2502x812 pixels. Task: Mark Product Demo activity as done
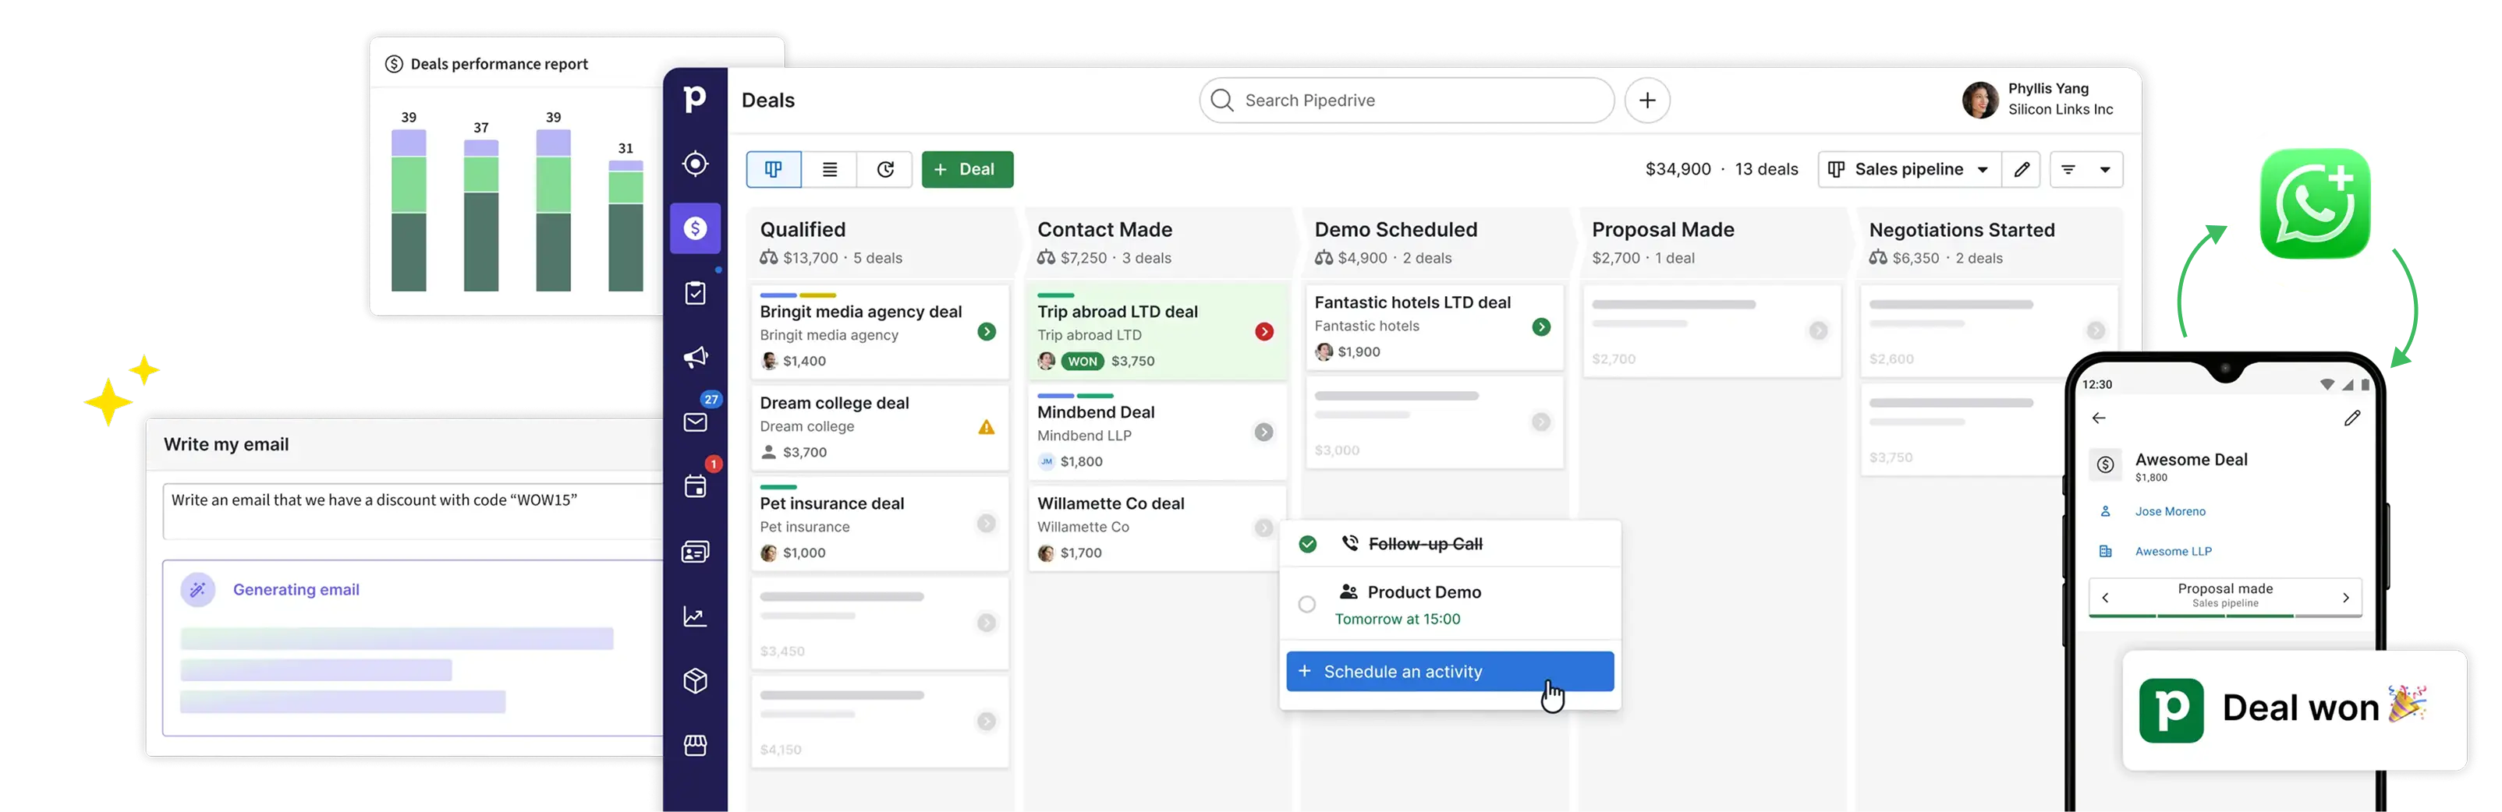[x=1306, y=603]
